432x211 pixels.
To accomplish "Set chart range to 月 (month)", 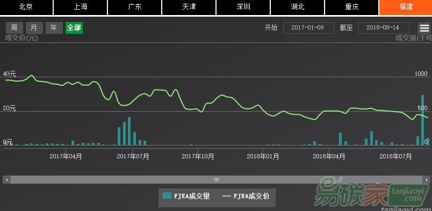I will click(x=34, y=28).
